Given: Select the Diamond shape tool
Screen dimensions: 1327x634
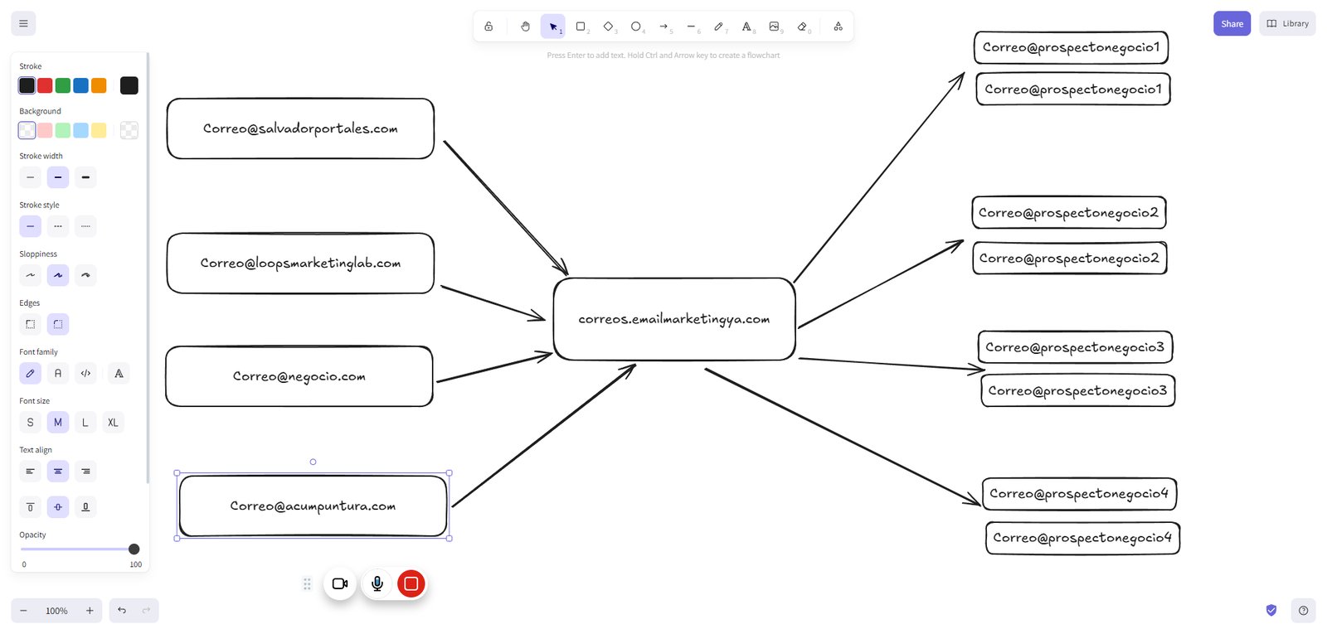Looking at the screenshot, I should click(608, 27).
